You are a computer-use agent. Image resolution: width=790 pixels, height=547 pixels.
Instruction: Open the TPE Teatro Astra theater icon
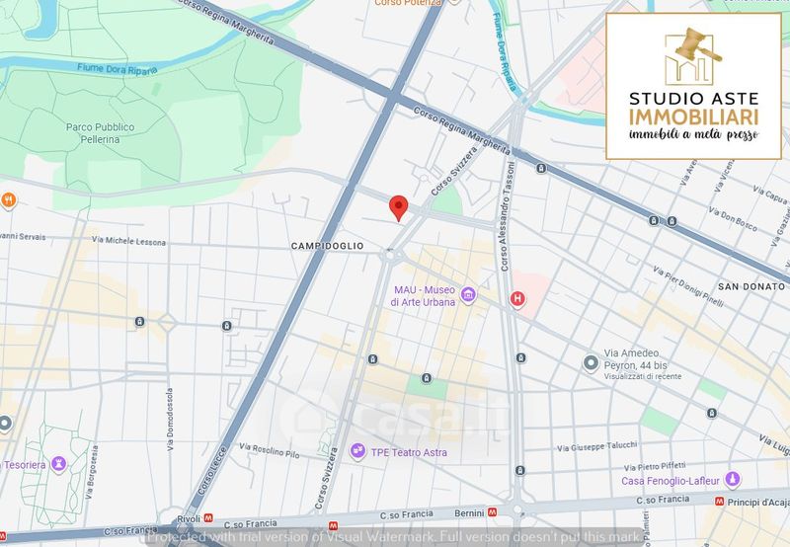[356, 452]
